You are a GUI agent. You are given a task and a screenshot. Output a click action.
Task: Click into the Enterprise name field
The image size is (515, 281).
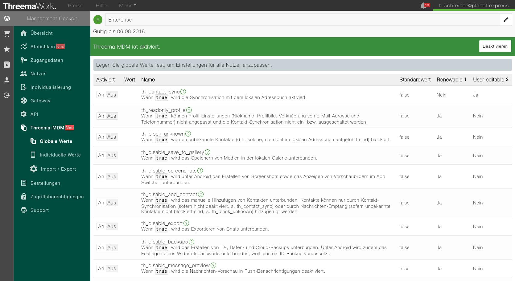click(302, 20)
